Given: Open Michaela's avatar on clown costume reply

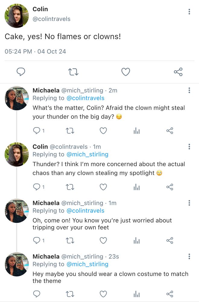Looking at the screenshot, I should pos(17,264).
